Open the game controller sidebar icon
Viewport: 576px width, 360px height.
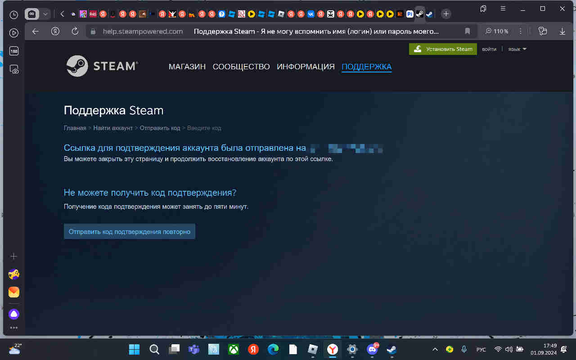14,274
